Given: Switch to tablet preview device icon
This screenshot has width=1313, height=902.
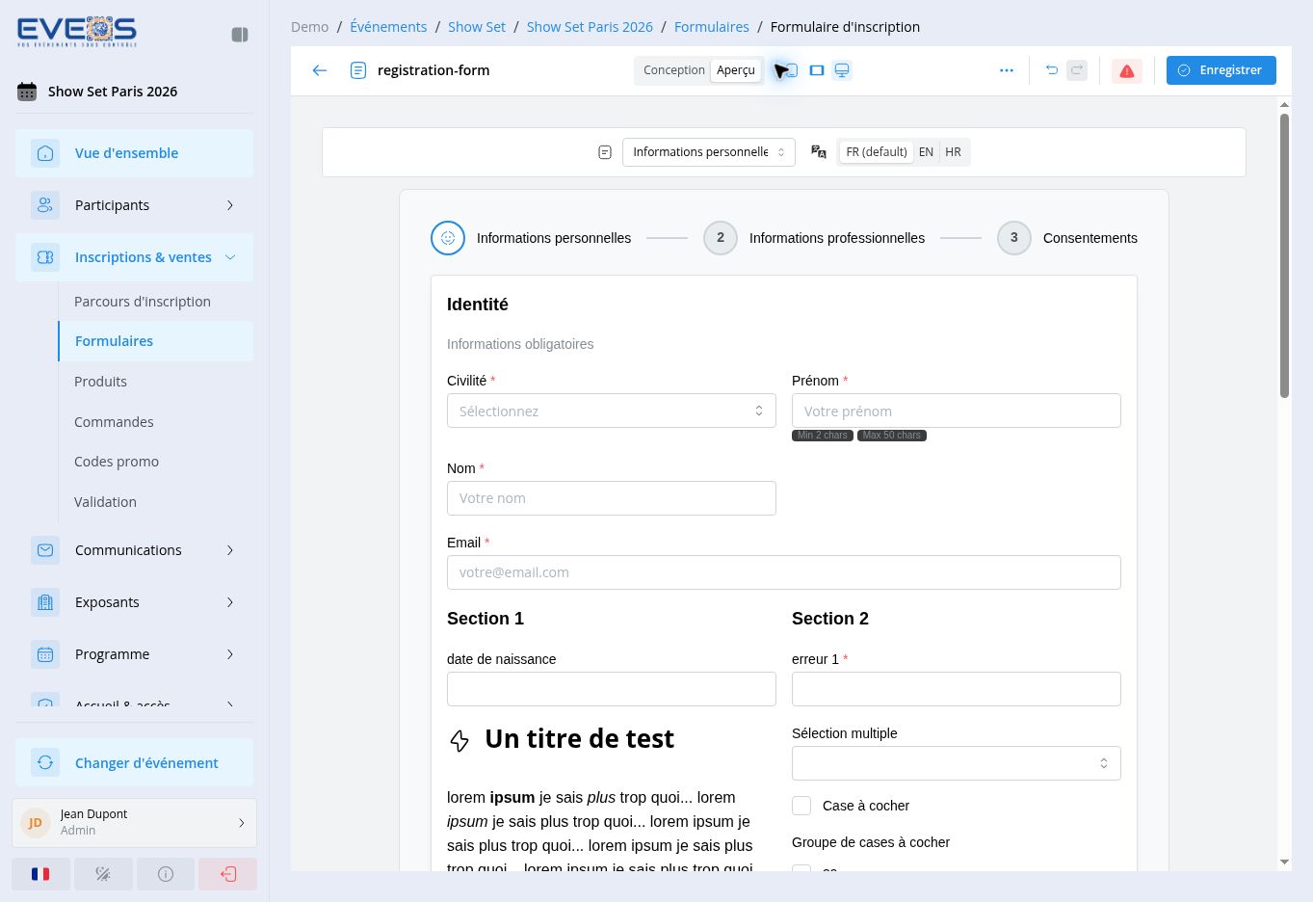Looking at the screenshot, I should (x=817, y=70).
